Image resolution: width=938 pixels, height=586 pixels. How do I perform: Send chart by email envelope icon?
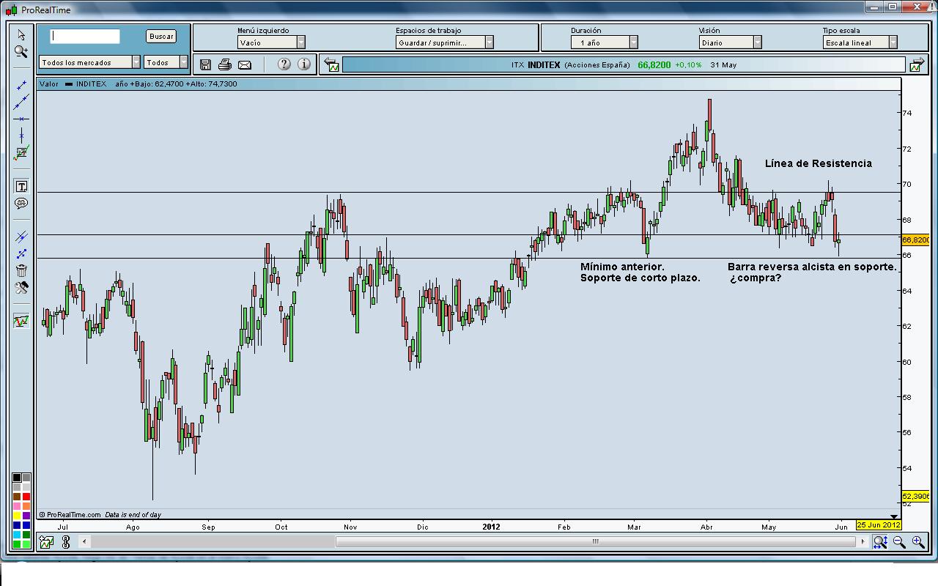tap(245, 64)
